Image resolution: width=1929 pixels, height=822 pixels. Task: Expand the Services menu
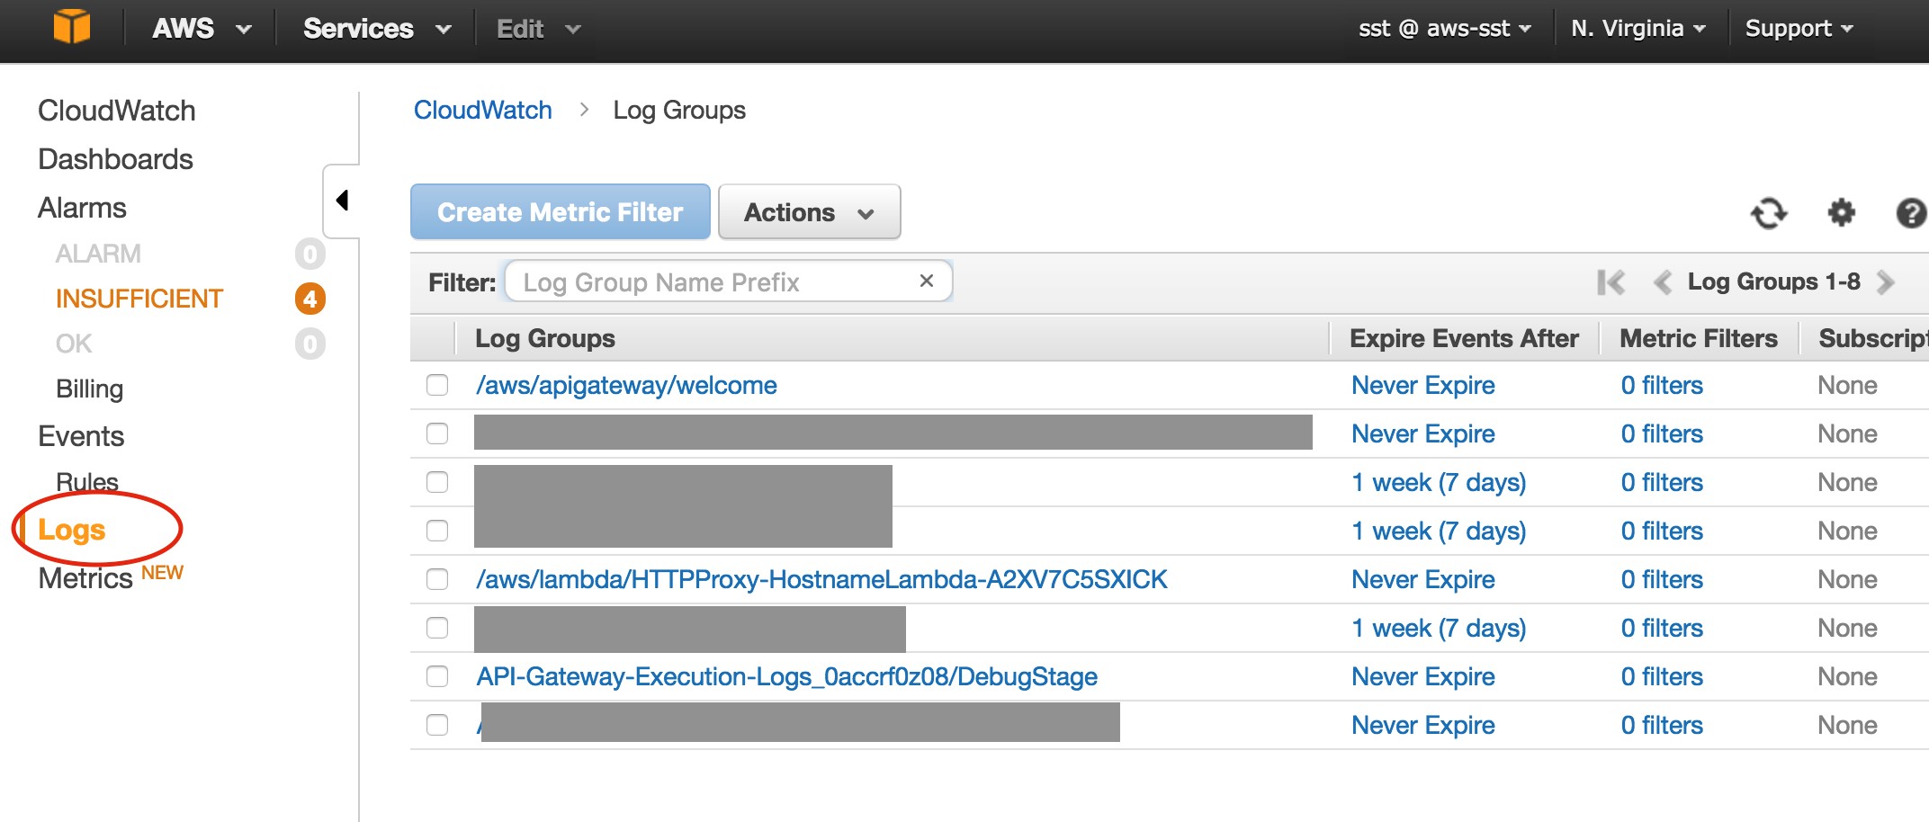(376, 29)
